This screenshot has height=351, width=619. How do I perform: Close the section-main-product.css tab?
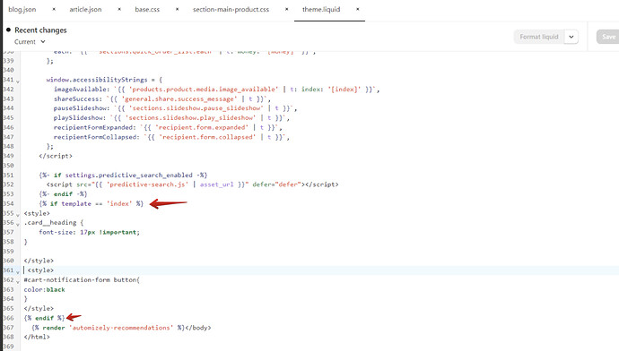click(286, 9)
